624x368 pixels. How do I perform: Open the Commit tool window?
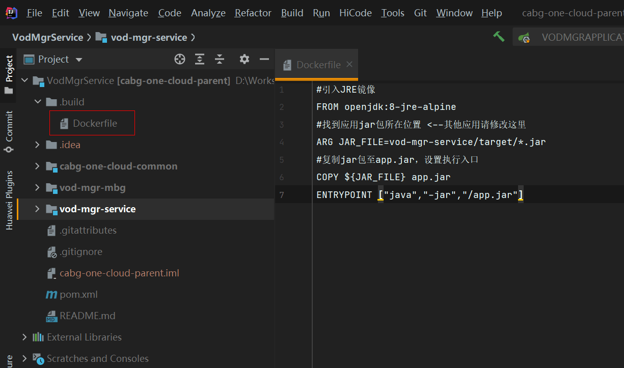pyautogui.click(x=9, y=131)
